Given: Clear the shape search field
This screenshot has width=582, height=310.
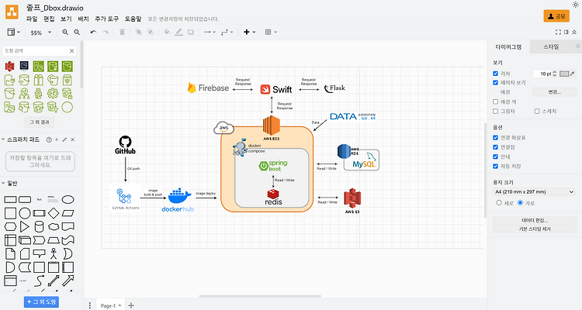Looking at the screenshot, I should tap(71, 51).
